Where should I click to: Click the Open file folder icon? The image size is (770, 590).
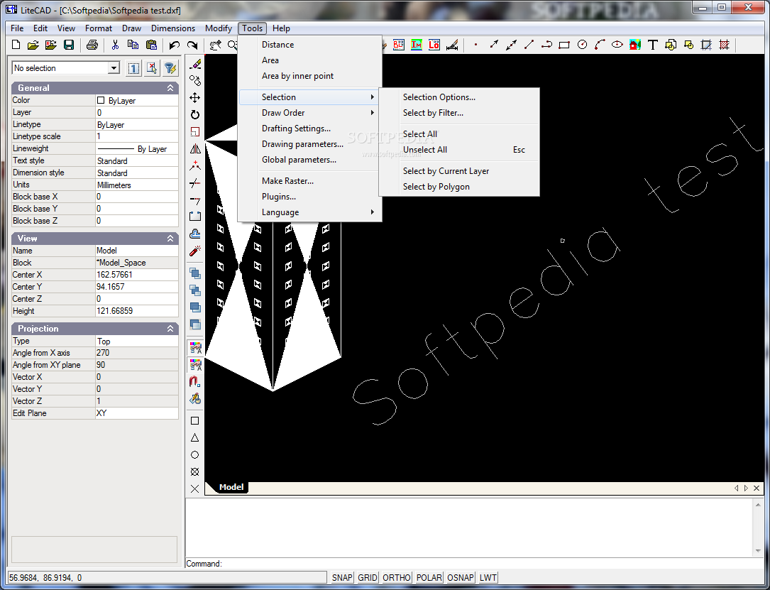coord(33,45)
